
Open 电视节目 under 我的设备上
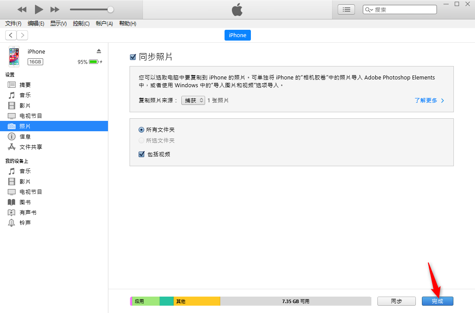tap(54, 192)
